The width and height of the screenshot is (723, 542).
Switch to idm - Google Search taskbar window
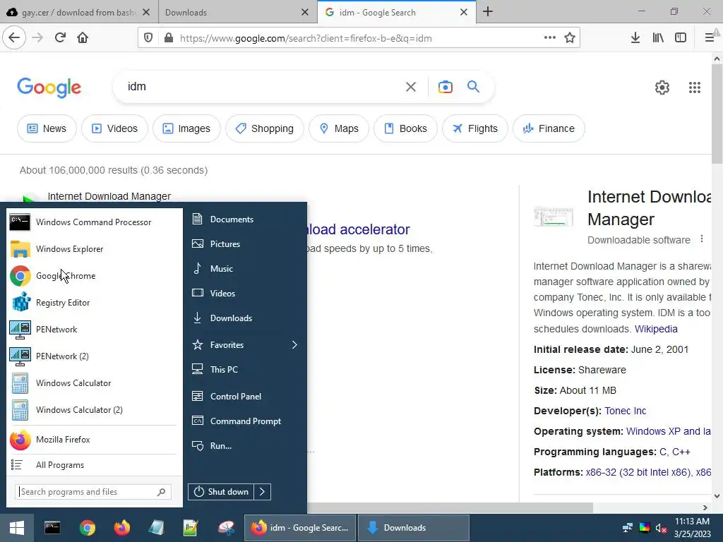pos(300,528)
